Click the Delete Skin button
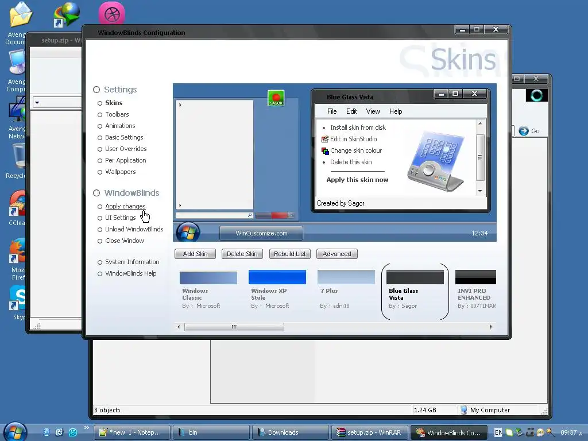Image resolution: width=588 pixels, height=441 pixels. tap(242, 254)
